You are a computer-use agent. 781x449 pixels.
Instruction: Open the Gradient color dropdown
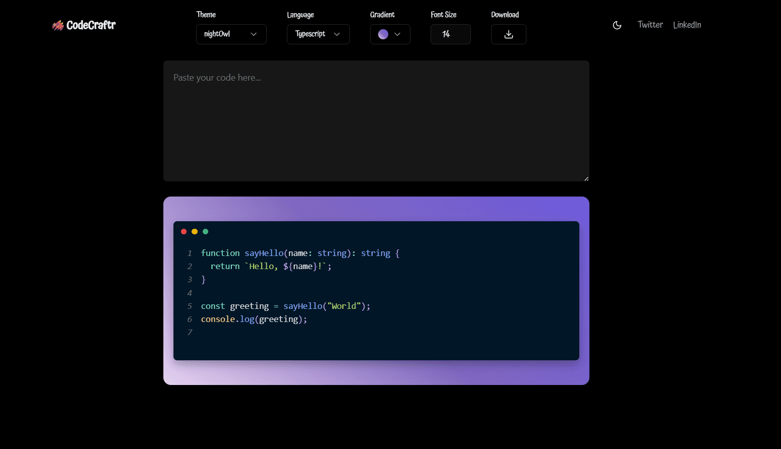point(390,34)
